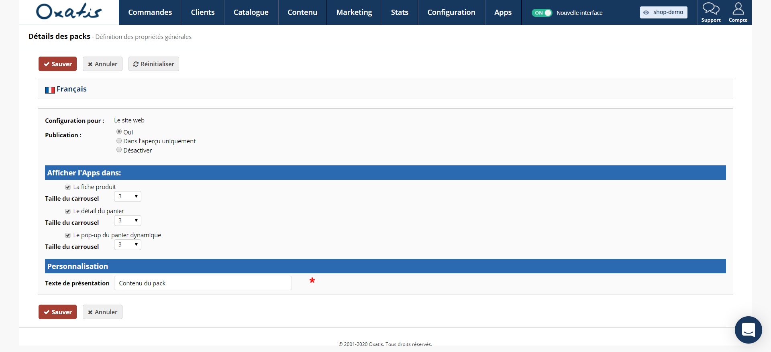Open the Commandes menu
This screenshot has width=771, height=352.
click(x=150, y=12)
